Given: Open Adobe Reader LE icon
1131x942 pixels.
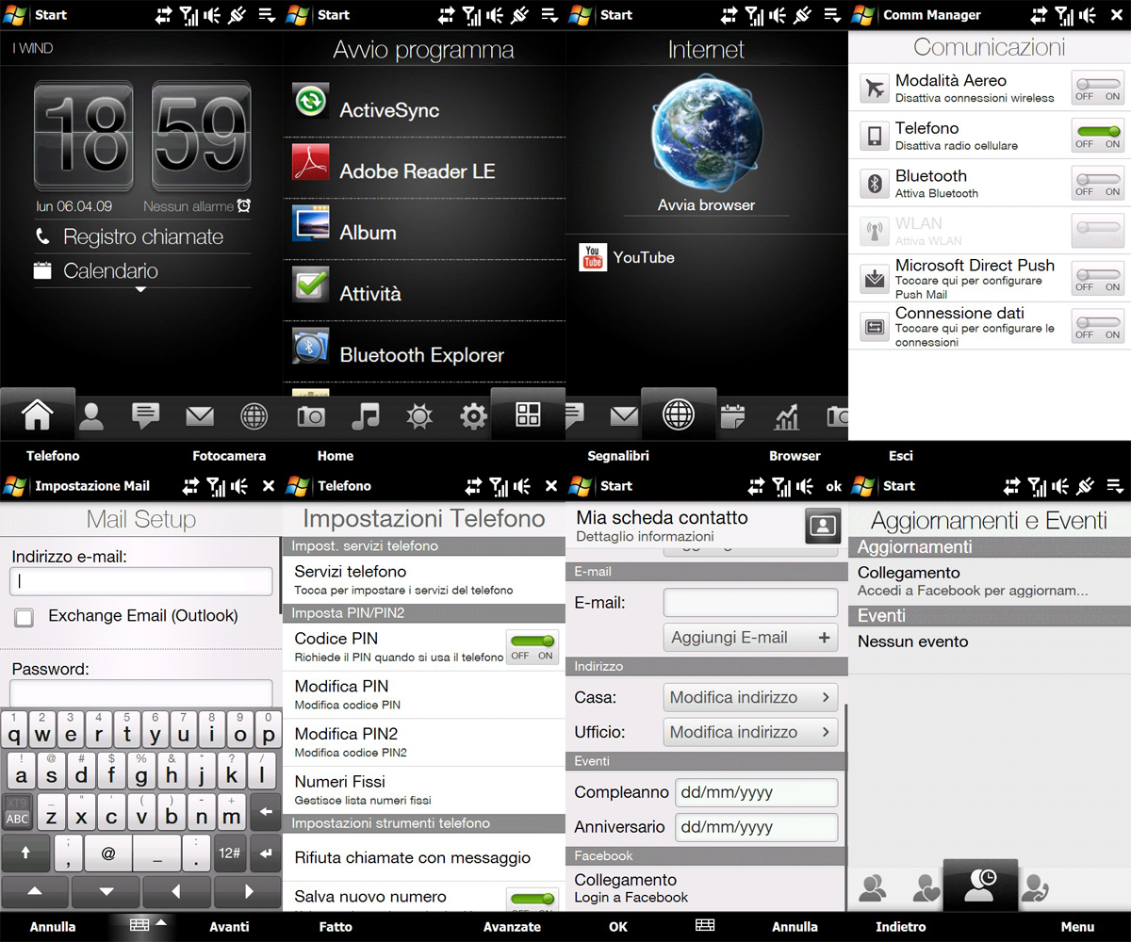Looking at the screenshot, I should click(310, 163).
